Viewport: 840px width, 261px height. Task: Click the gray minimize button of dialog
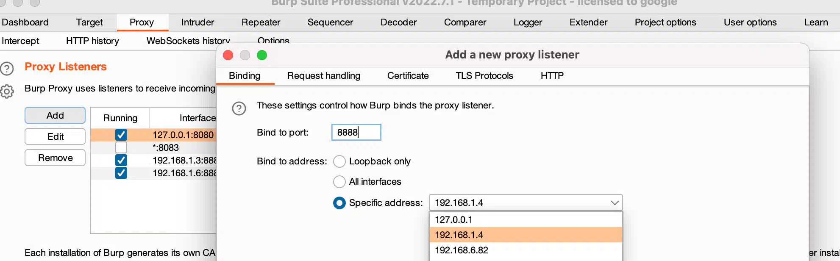coord(245,55)
